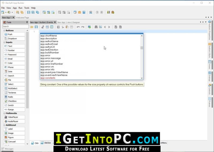Open the Tools menu

pos(27,8)
